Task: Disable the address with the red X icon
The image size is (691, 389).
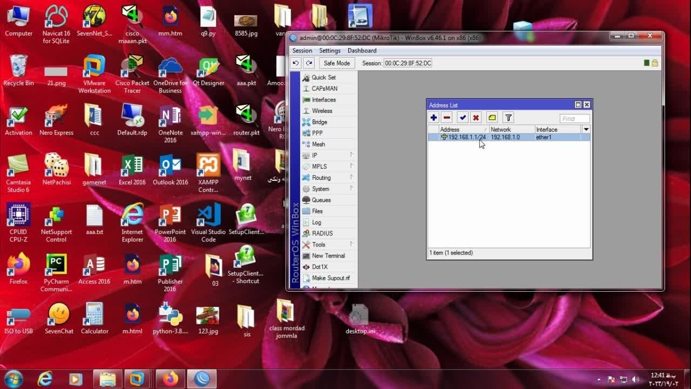Action: pyautogui.click(x=476, y=118)
